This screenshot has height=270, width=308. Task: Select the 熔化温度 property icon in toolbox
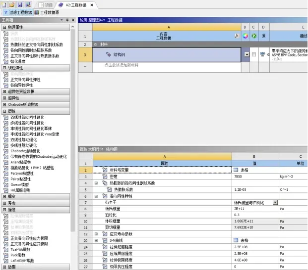[6, 61]
